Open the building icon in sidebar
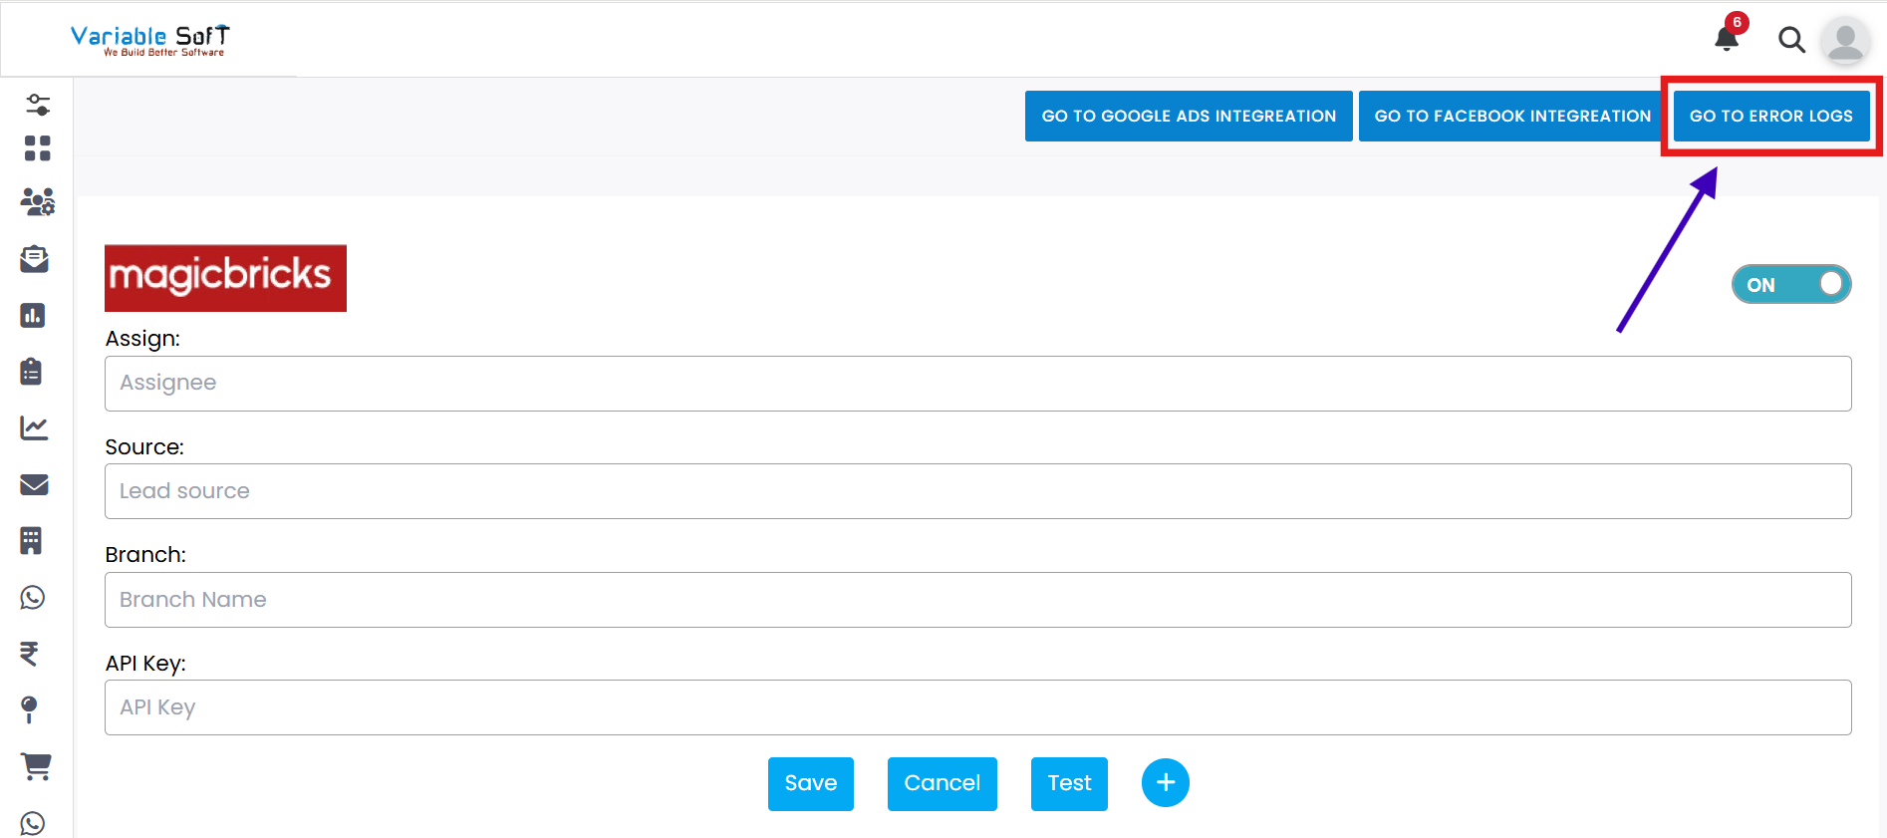The image size is (1887, 838). 32,541
